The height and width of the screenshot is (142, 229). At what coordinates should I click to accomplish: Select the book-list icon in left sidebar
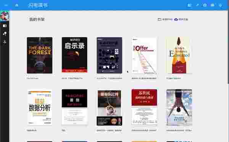(5, 26)
